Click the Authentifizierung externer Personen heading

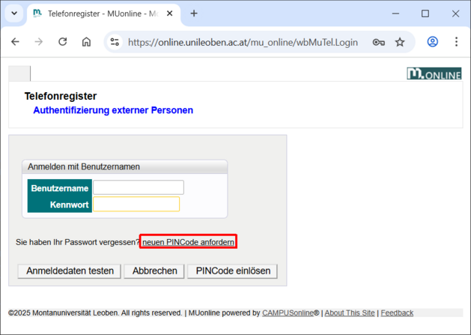coord(113,110)
